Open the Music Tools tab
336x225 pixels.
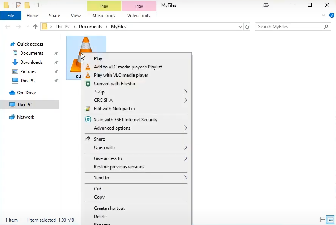click(104, 16)
